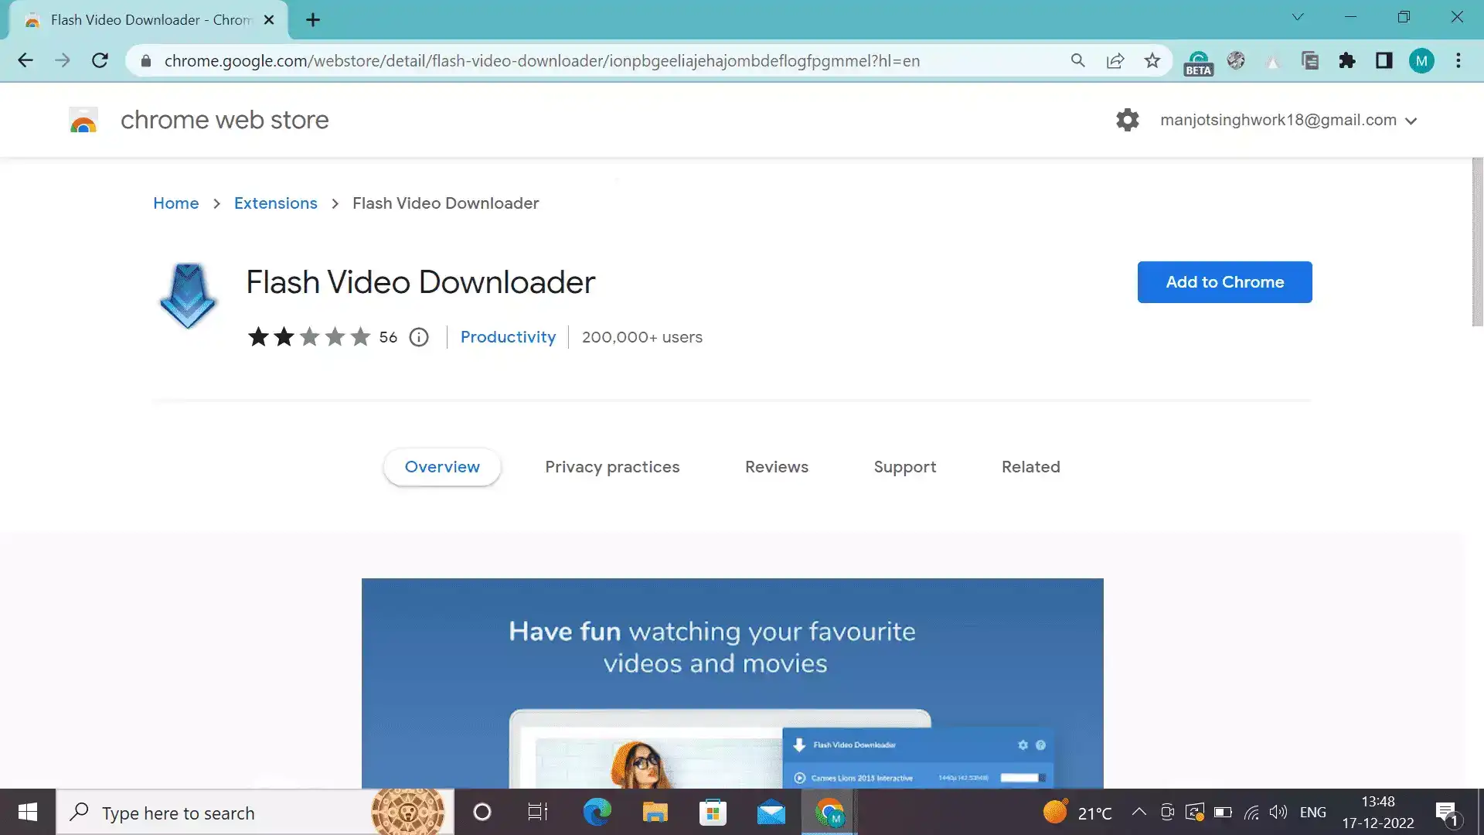Viewport: 1484px width, 835px height.
Task: Reload the current page
Action: pyautogui.click(x=100, y=60)
